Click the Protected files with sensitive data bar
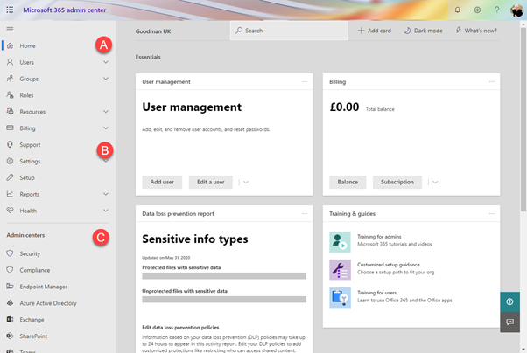Viewport: 527px width, 353px height. pyautogui.click(x=224, y=276)
